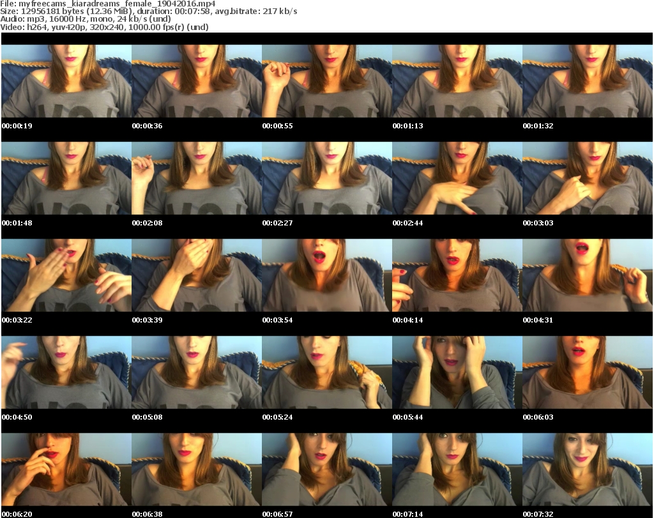Click the thumbnail above timestamp 00:06:57
This screenshot has width=654, height=518.
[327, 469]
